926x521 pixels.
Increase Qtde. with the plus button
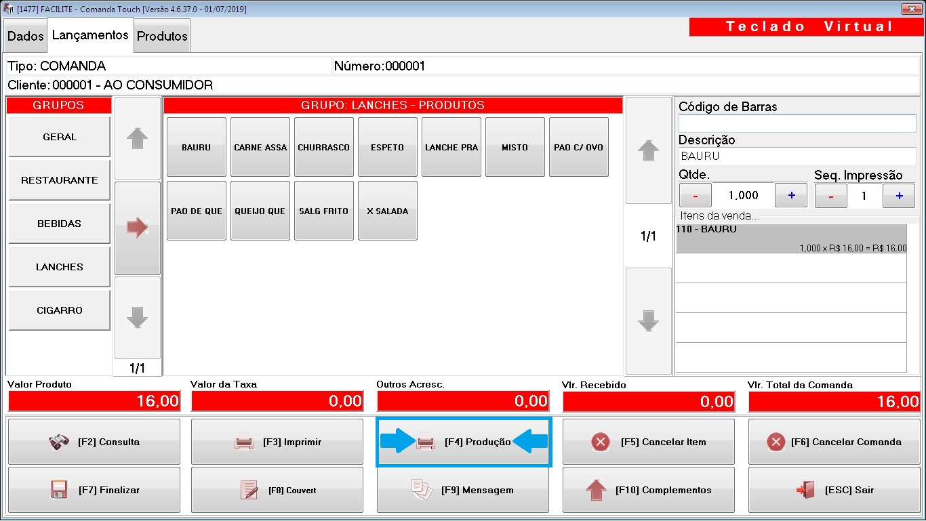(791, 195)
